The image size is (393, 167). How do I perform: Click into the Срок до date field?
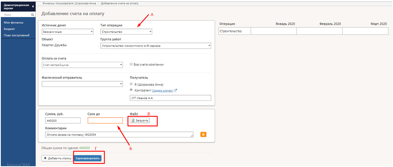(x=105, y=120)
